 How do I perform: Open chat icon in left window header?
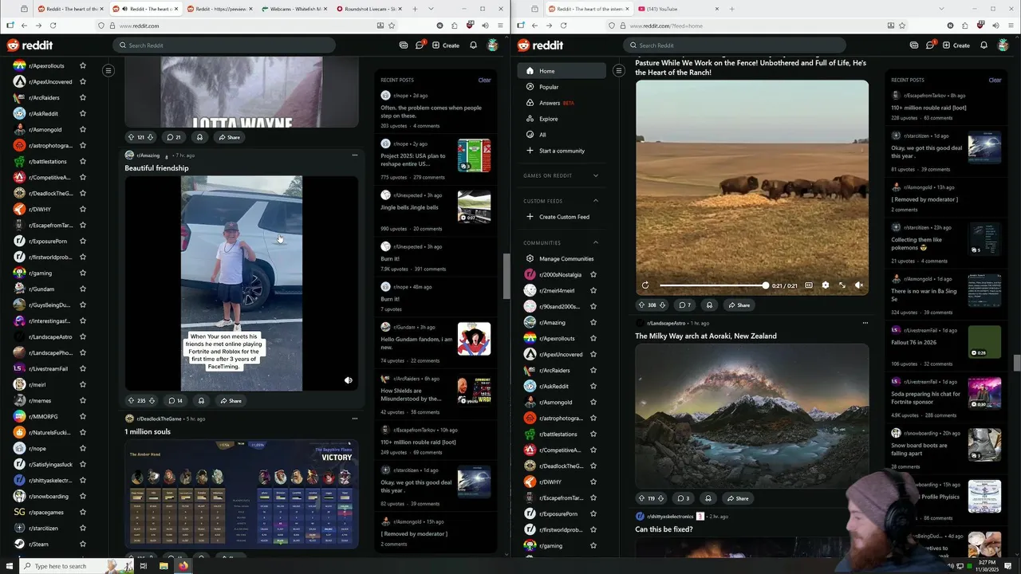[420, 45]
